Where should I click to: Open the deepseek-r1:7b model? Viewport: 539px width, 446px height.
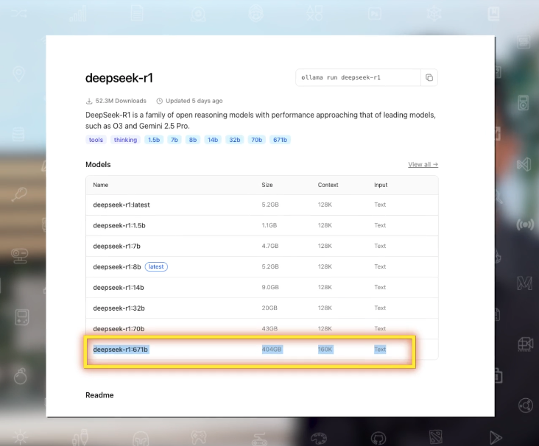click(116, 246)
